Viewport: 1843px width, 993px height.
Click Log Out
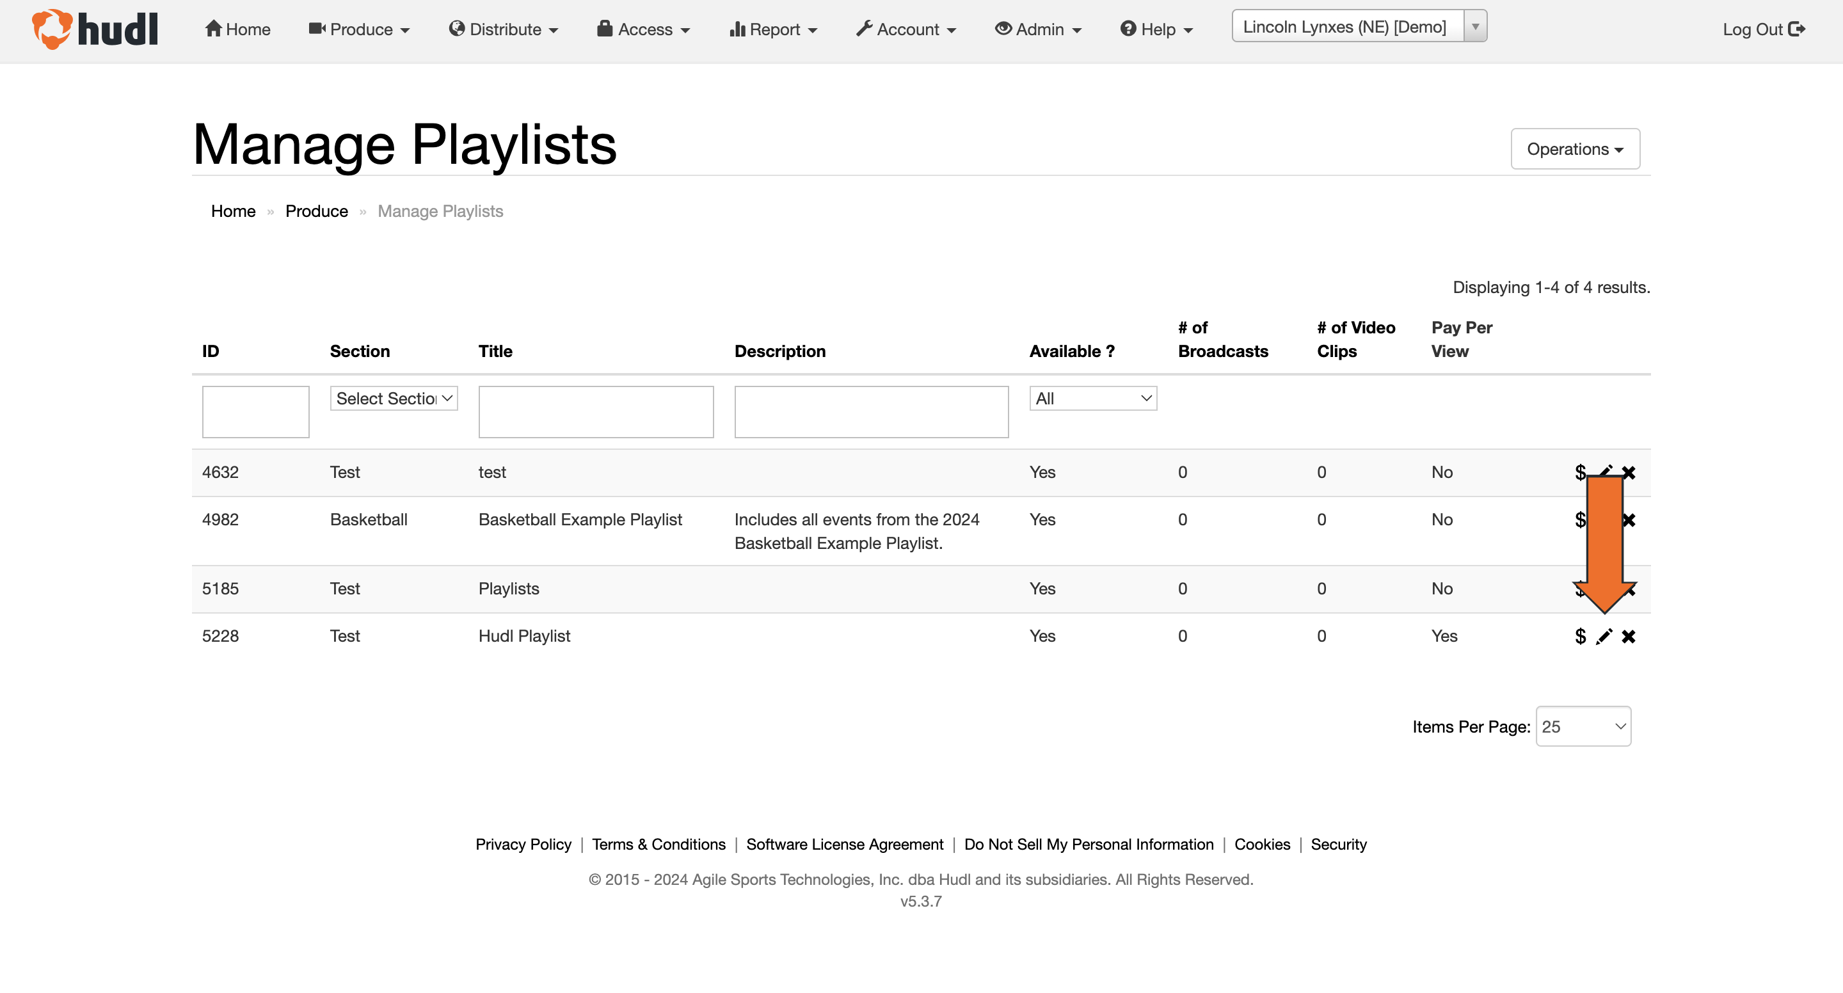[x=1764, y=29]
